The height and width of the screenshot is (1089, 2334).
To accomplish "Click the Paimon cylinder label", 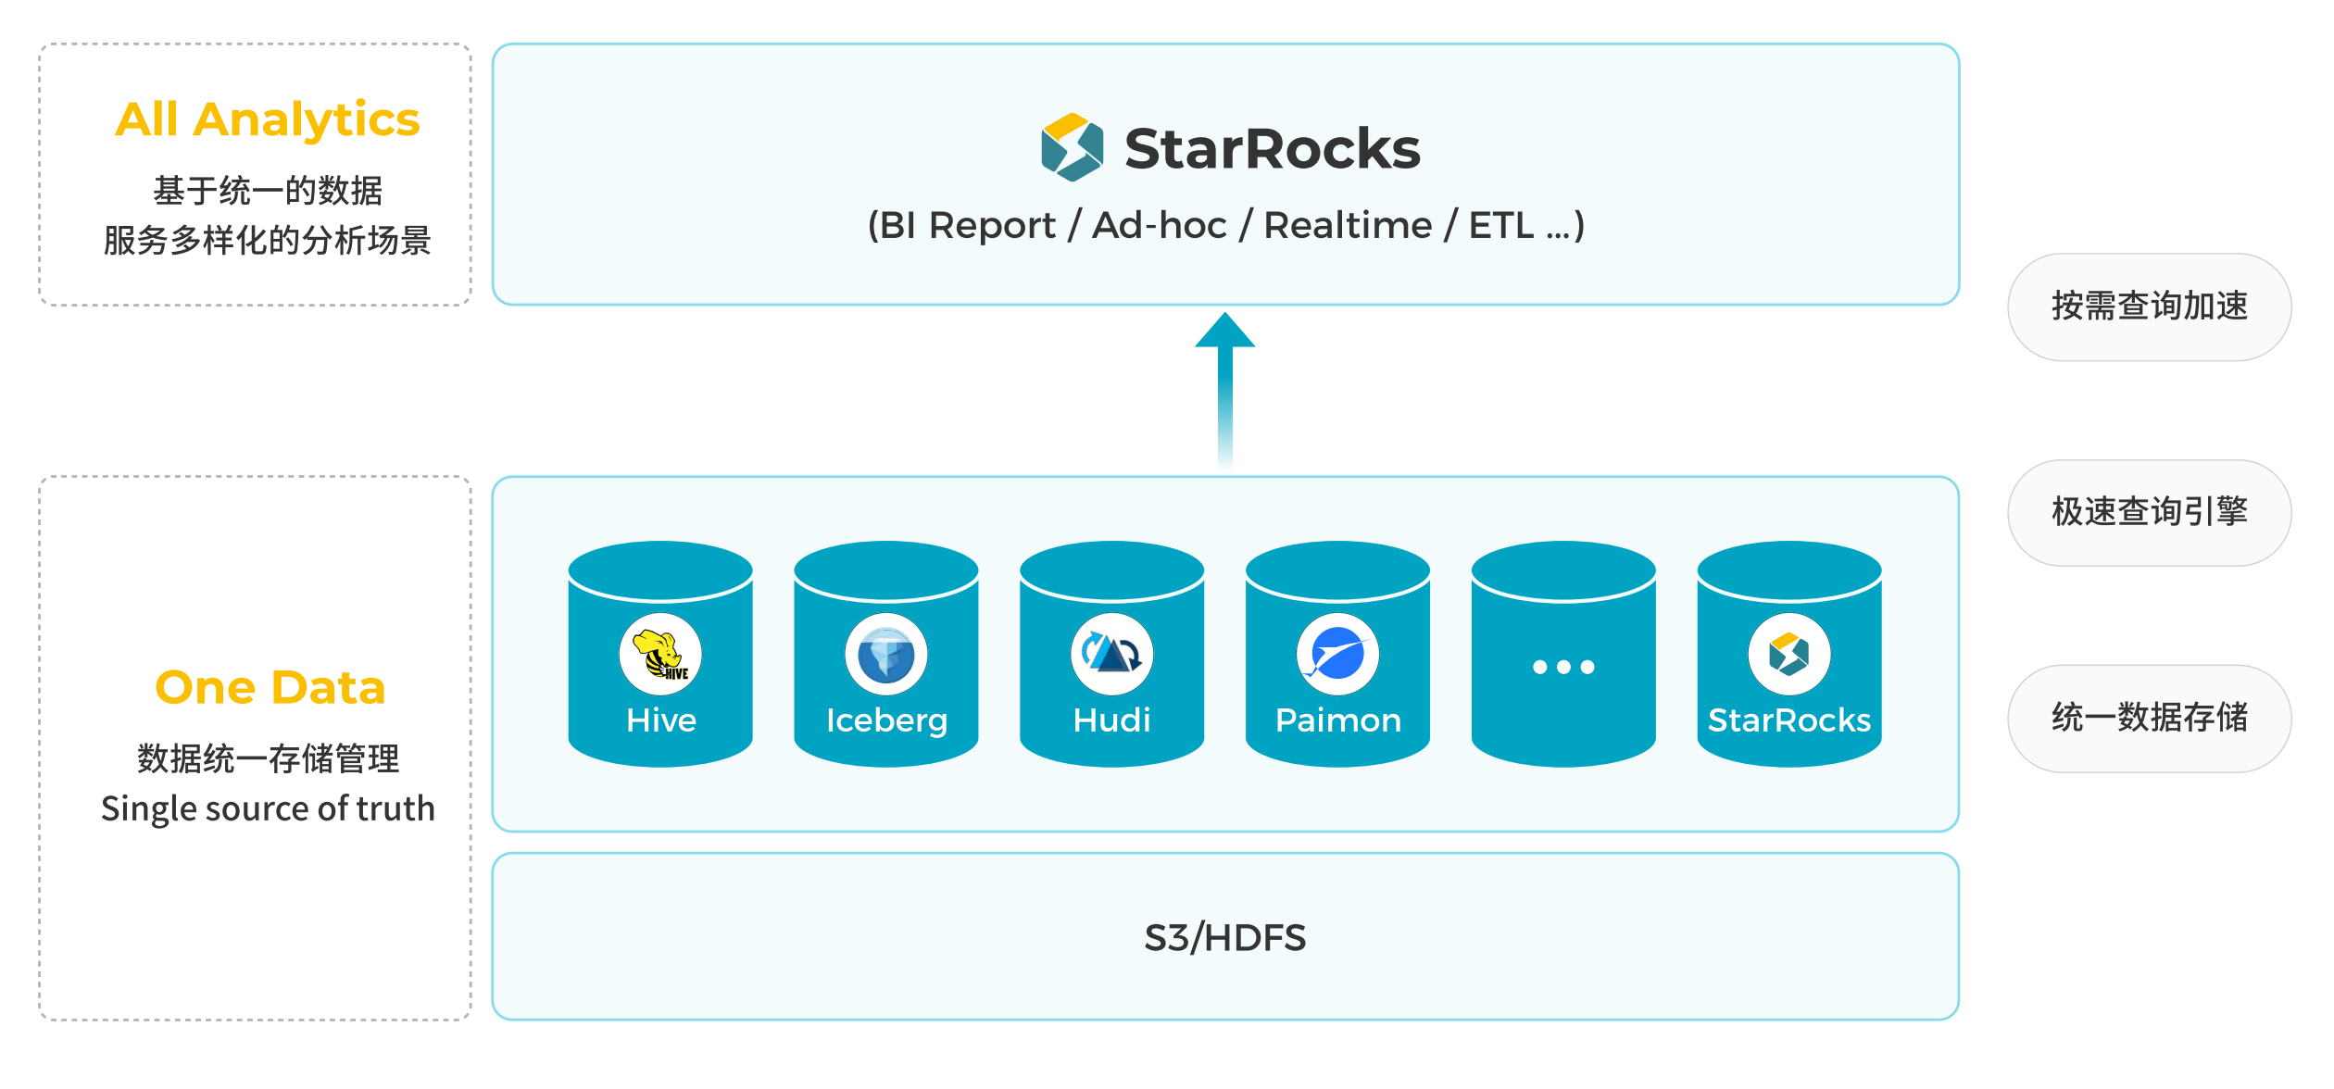I will (1337, 720).
